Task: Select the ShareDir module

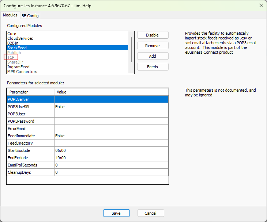Action: click(x=67, y=62)
